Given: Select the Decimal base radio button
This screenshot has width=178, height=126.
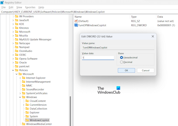Looking at the screenshot, I should pyautogui.click(x=122, y=62).
